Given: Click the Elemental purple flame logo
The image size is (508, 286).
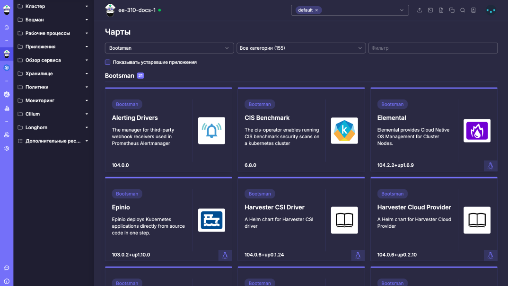Looking at the screenshot, I should tap(477, 131).
